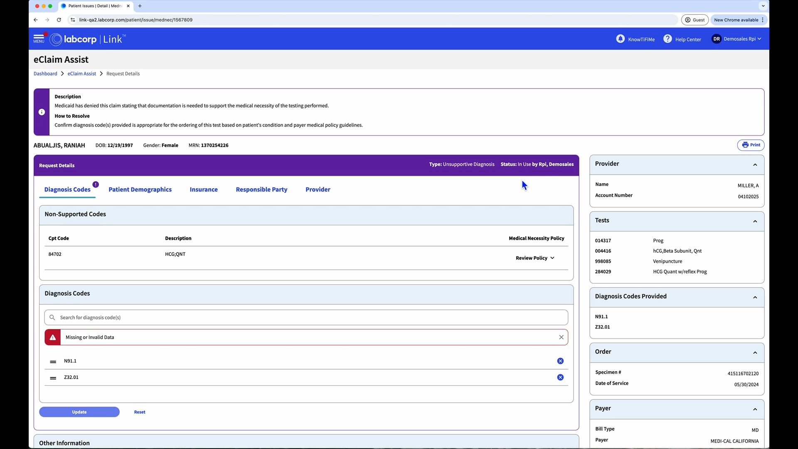The height and width of the screenshot is (449, 798).
Task: Click the Update button to save changes
Action: click(x=79, y=412)
